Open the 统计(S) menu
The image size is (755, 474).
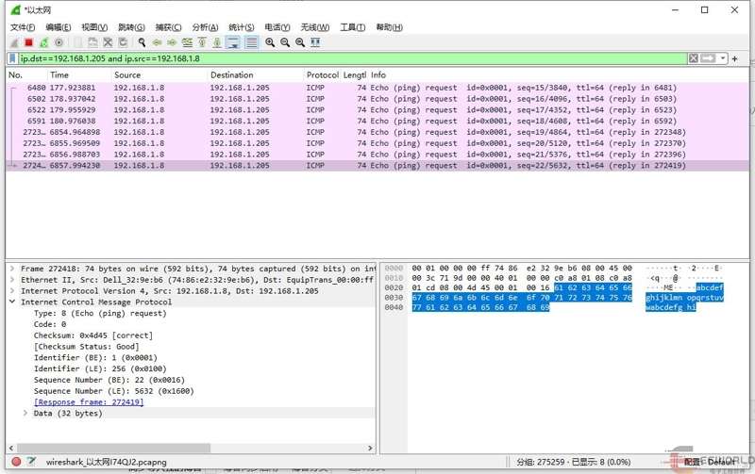(242, 27)
